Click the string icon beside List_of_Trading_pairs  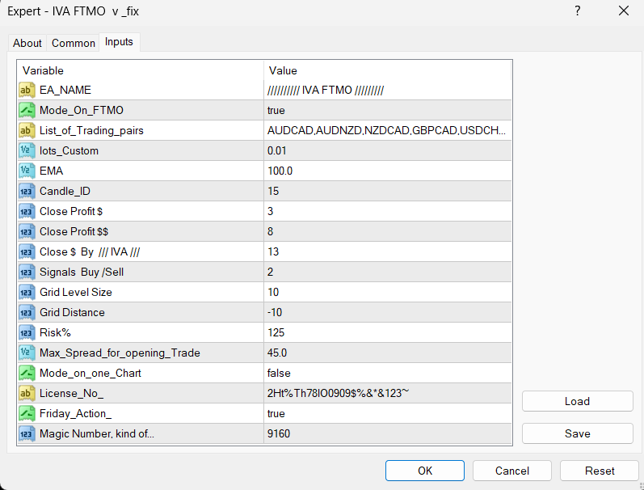[27, 130]
